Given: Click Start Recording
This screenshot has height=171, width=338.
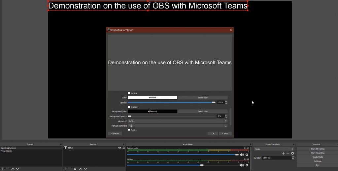Looking at the screenshot, I should click(318, 153).
